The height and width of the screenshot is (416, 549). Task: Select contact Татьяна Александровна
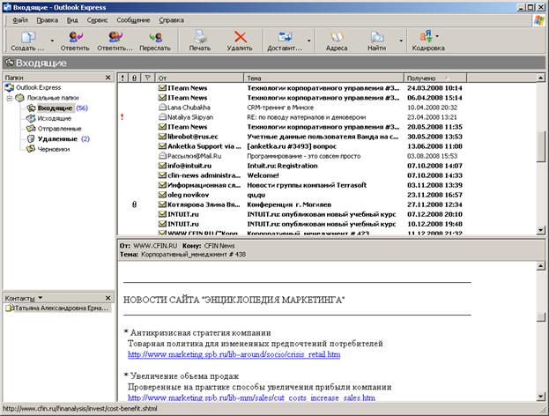[58, 308]
